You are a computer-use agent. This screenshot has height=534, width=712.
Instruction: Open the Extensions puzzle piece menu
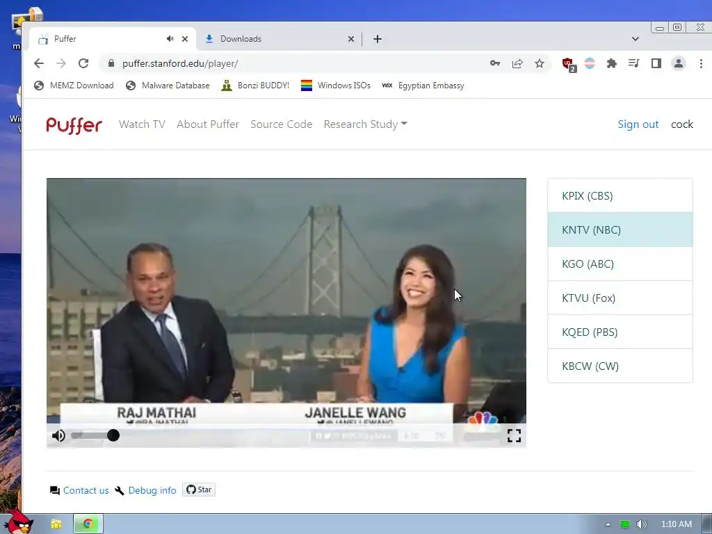tap(612, 63)
